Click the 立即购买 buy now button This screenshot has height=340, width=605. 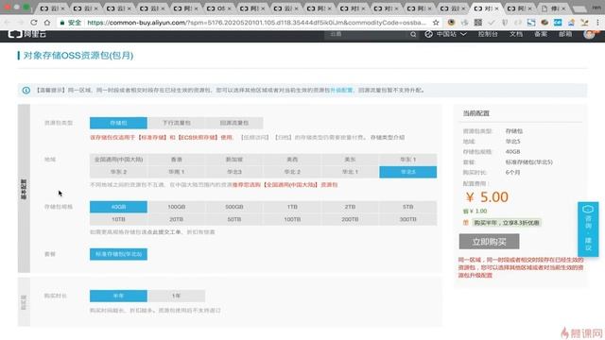(489, 242)
